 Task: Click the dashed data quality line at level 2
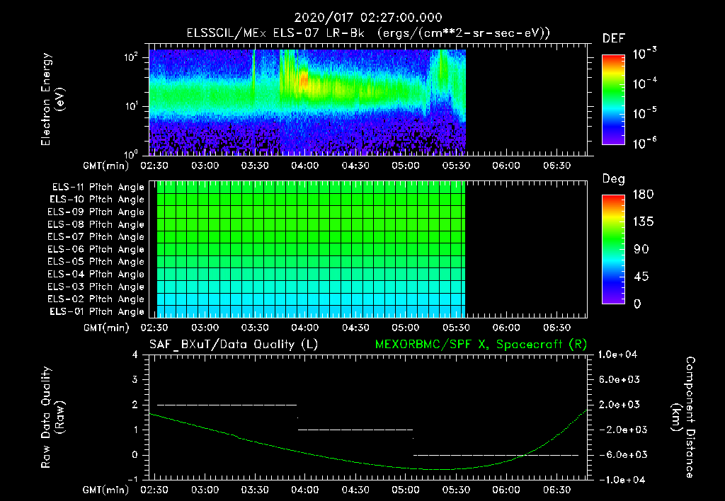coord(227,405)
